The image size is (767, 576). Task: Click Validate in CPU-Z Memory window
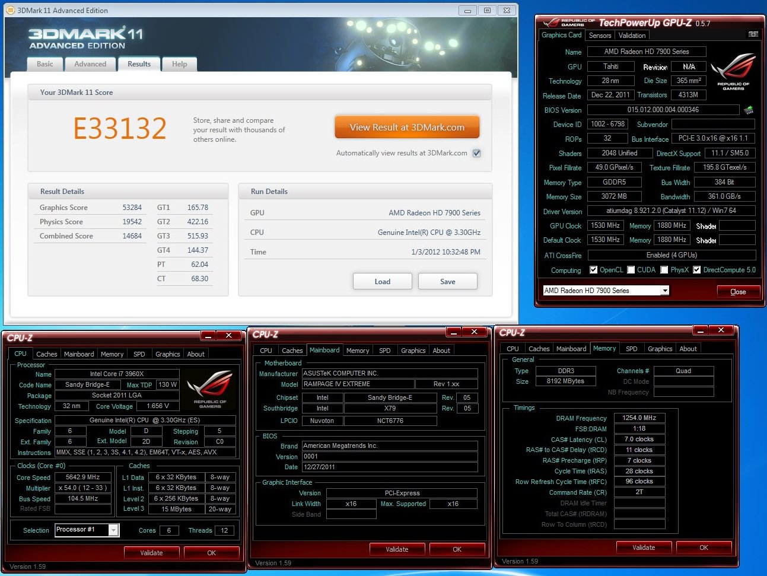(x=644, y=548)
